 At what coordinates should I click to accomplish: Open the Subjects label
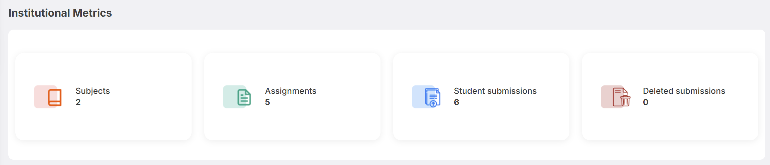tap(93, 91)
